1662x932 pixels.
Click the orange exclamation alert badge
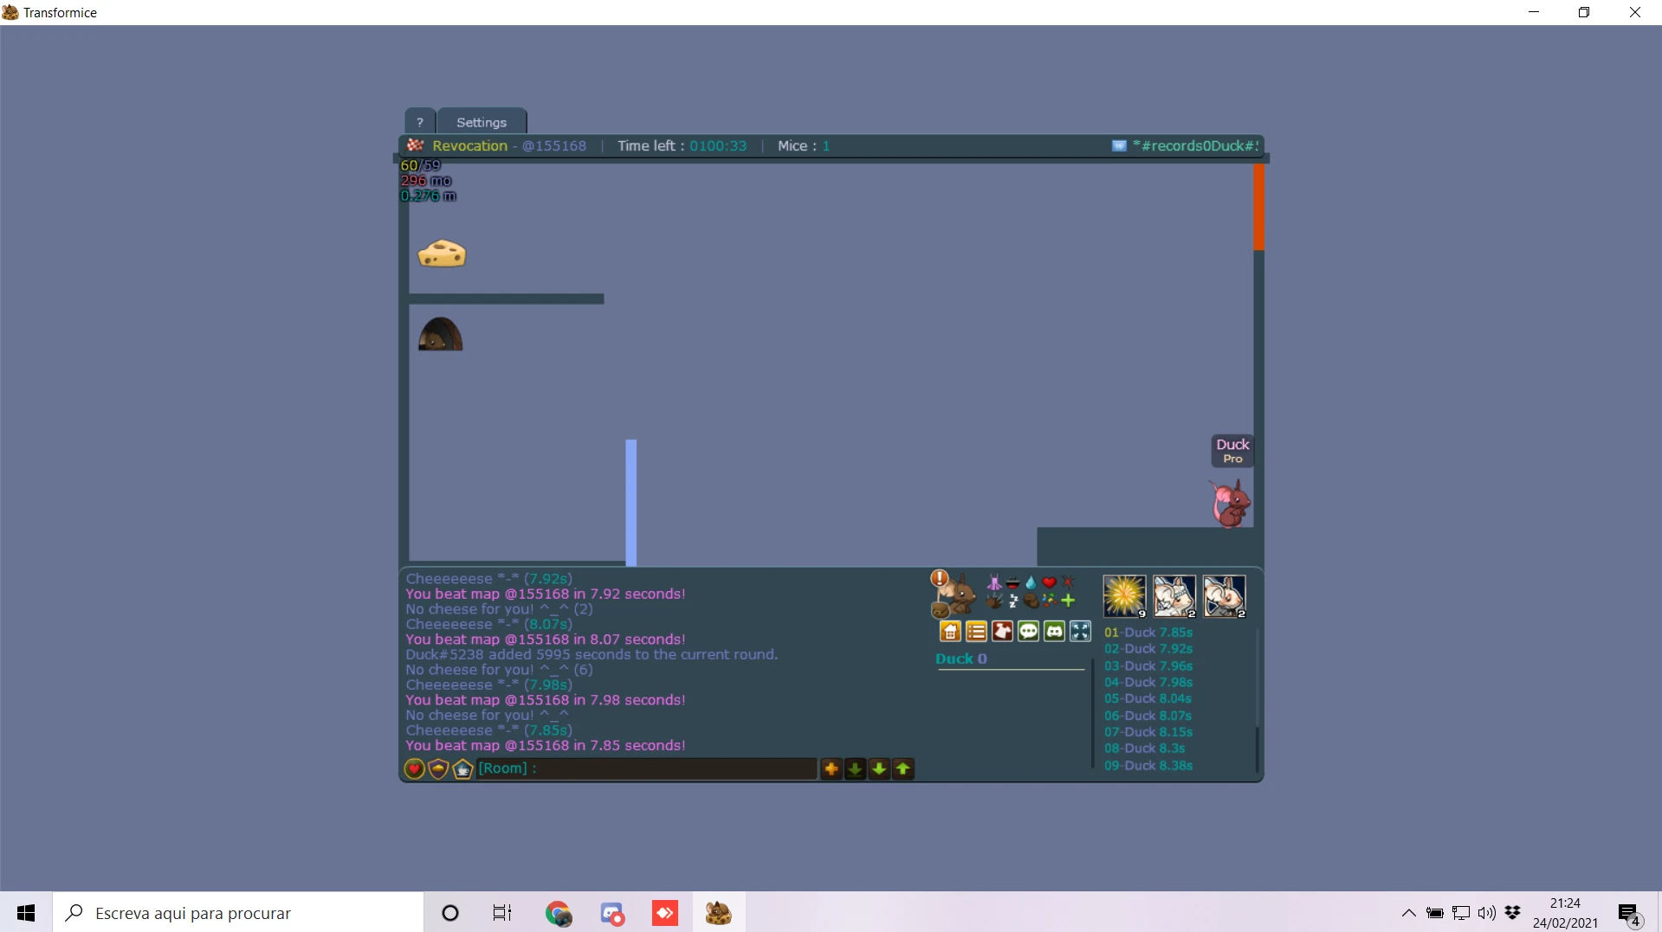(x=939, y=578)
